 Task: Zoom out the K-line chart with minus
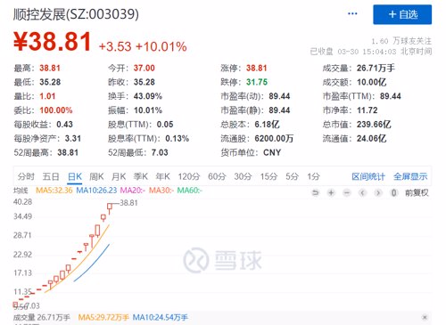[x=347, y=193]
